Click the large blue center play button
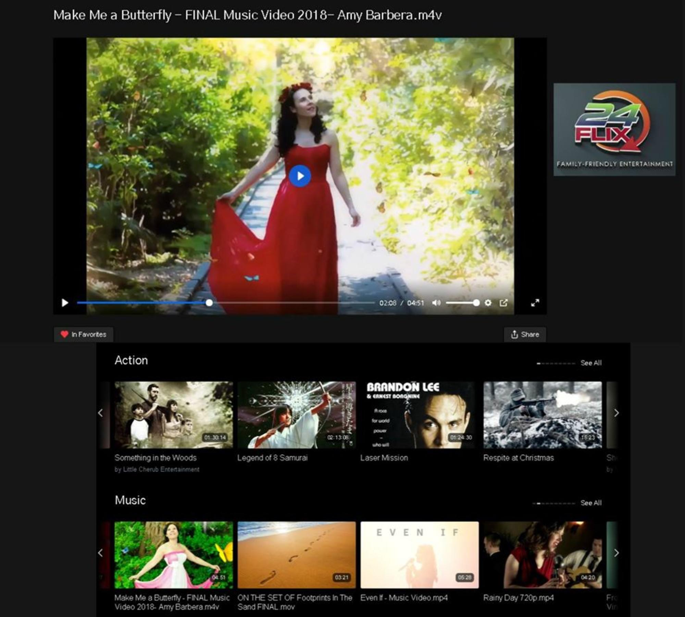This screenshot has width=685, height=617. 300,176
